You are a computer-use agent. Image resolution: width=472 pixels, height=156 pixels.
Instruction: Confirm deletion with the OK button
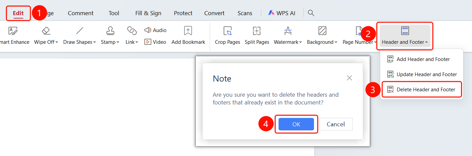pos(296,124)
